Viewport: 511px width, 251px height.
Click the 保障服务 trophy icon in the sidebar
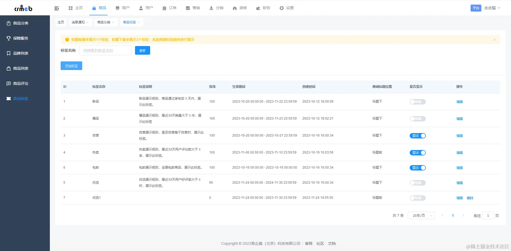[x=9, y=38]
